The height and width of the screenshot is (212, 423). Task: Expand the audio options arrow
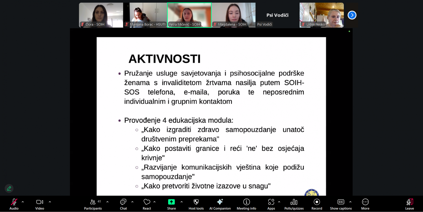click(23, 202)
